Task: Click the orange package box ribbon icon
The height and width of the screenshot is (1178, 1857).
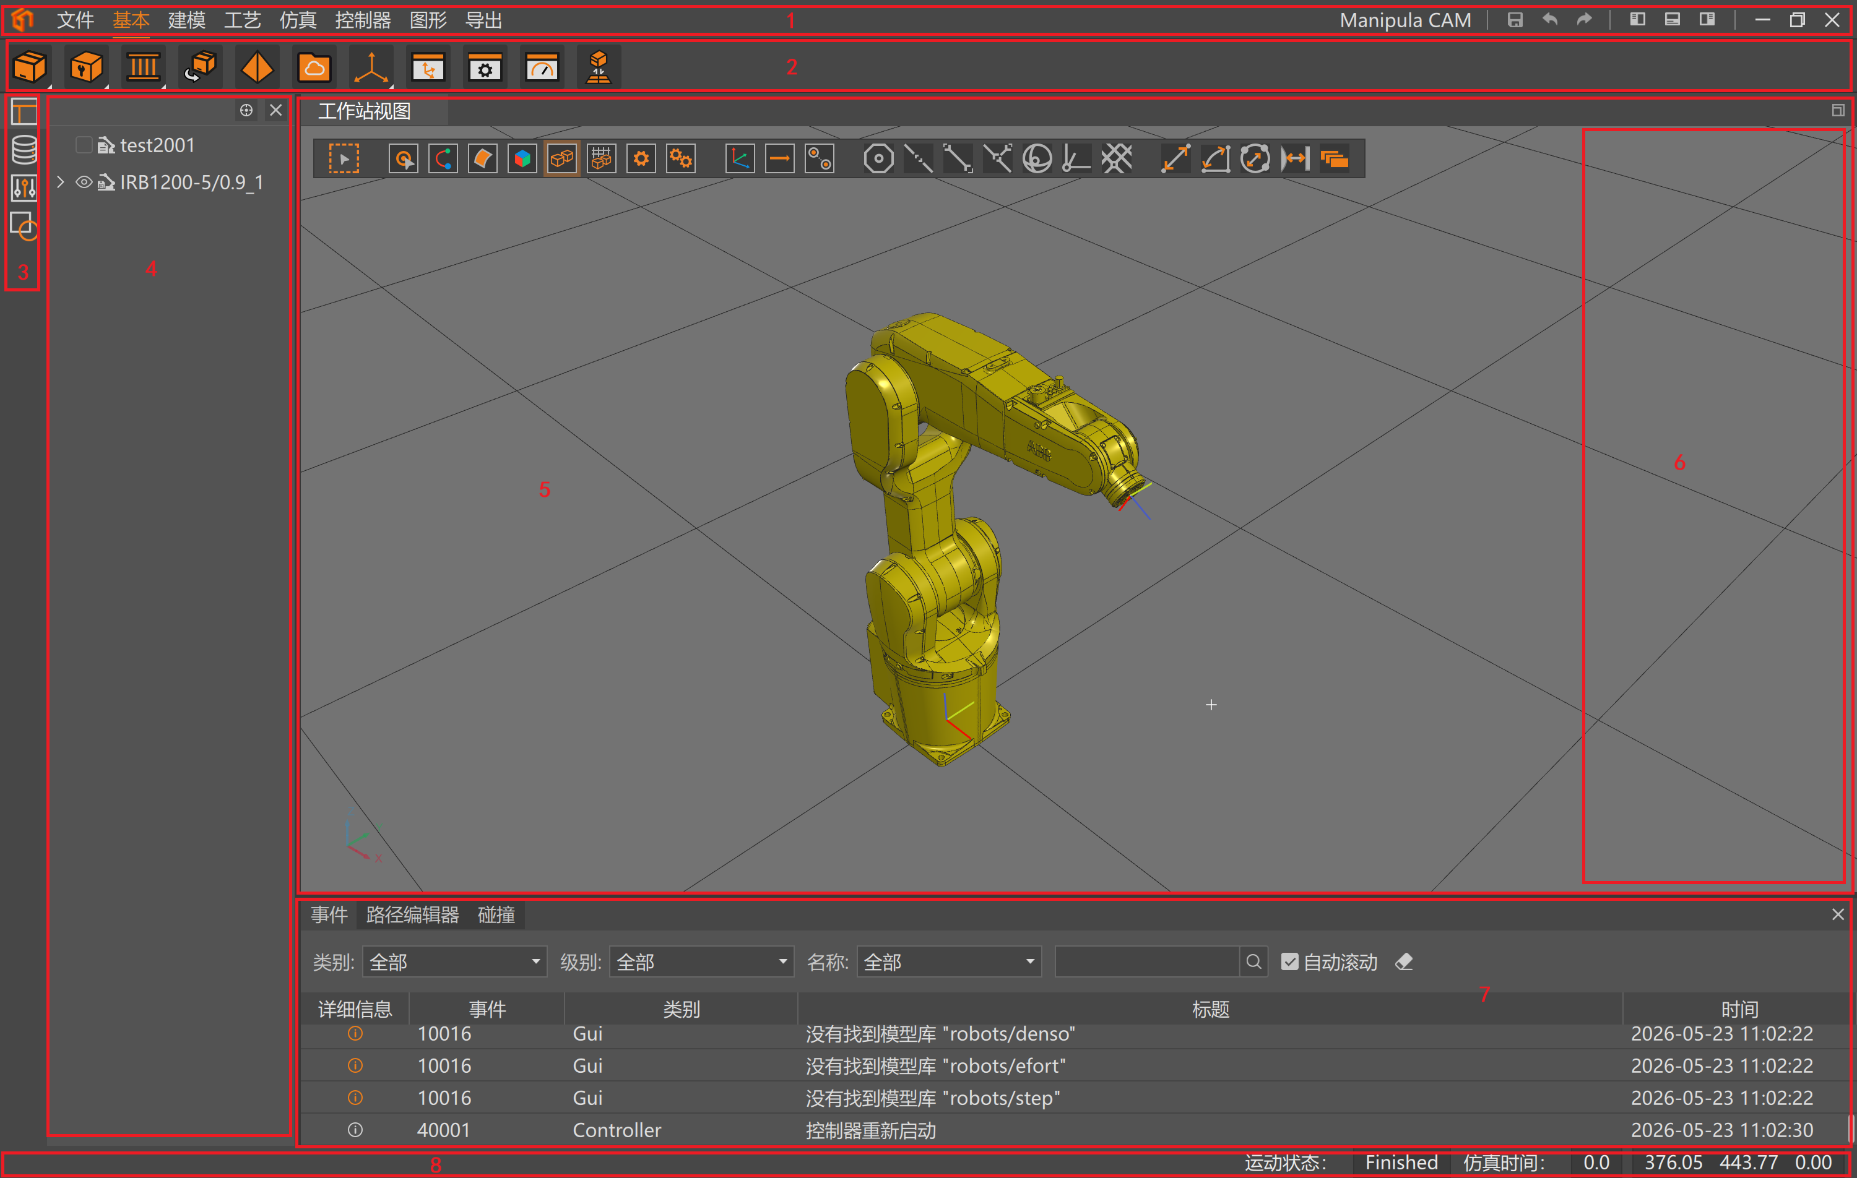Action: 30,67
